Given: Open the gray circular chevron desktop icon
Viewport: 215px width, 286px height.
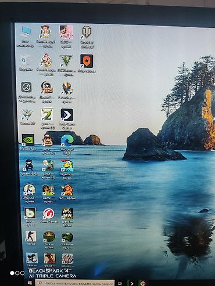Looking at the screenshot, I should click(x=27, y=87).
